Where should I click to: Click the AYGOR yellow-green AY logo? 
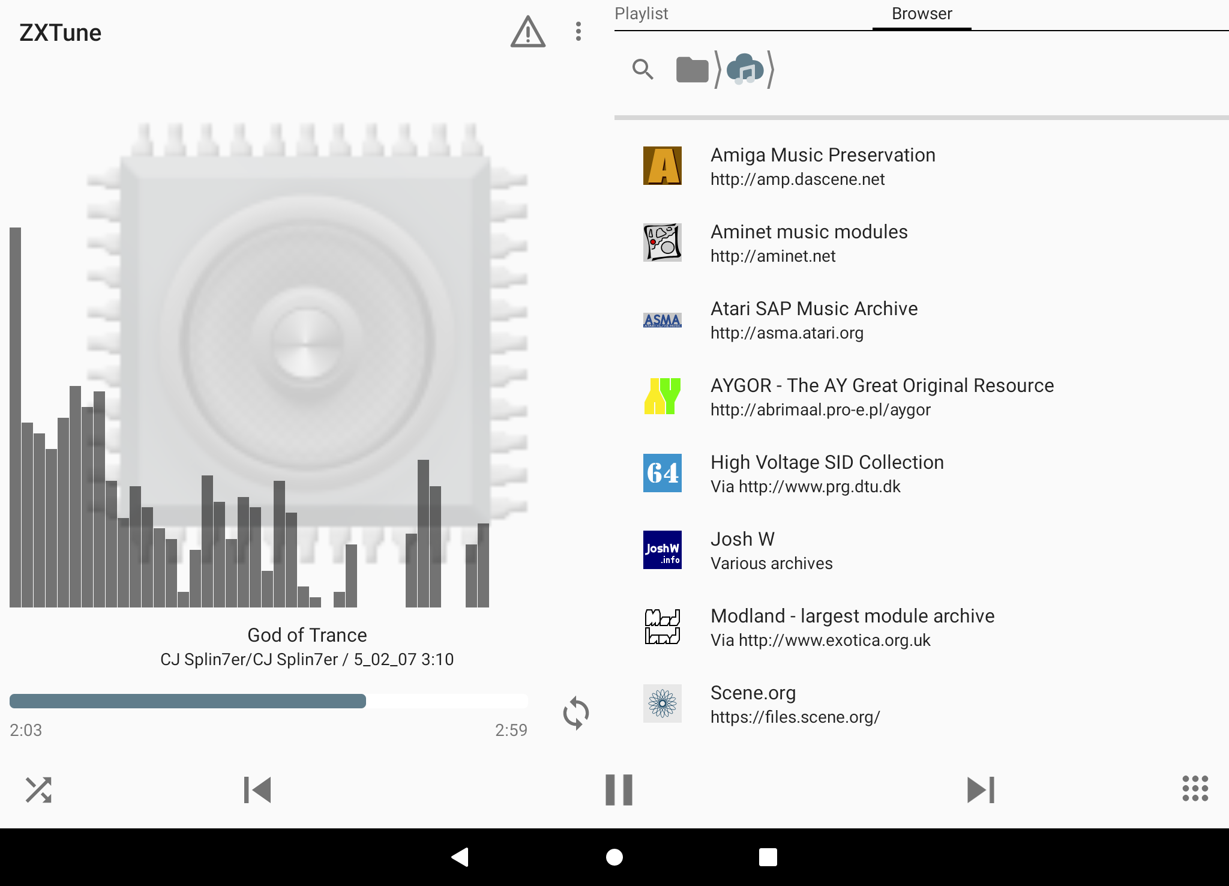663,396
